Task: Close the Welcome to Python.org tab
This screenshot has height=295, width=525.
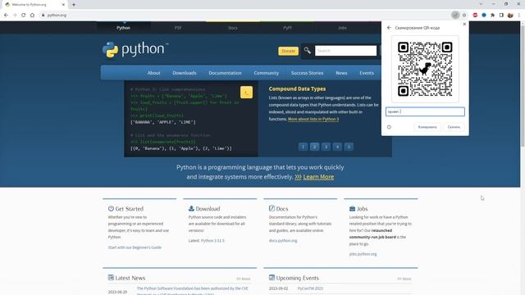Action: pos(63,5)
